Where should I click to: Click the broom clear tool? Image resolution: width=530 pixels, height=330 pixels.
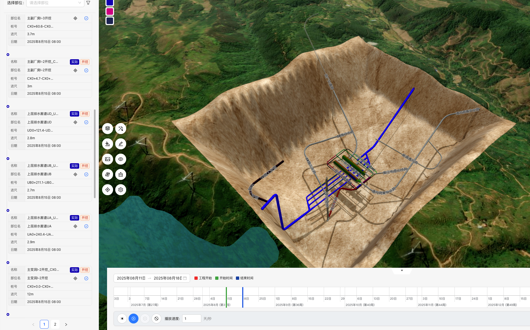point(121,174)
